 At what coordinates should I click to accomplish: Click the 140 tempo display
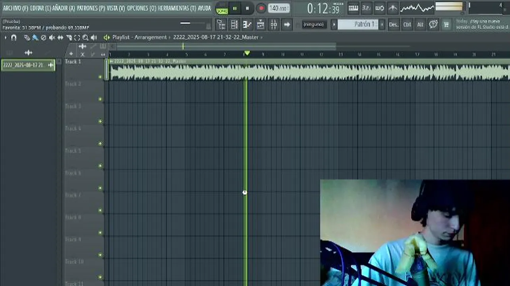tap(279, 8)
